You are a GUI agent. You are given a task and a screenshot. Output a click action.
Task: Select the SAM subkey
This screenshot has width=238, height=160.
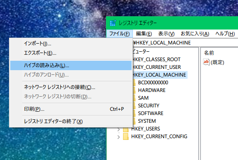(x=143, y=98)
